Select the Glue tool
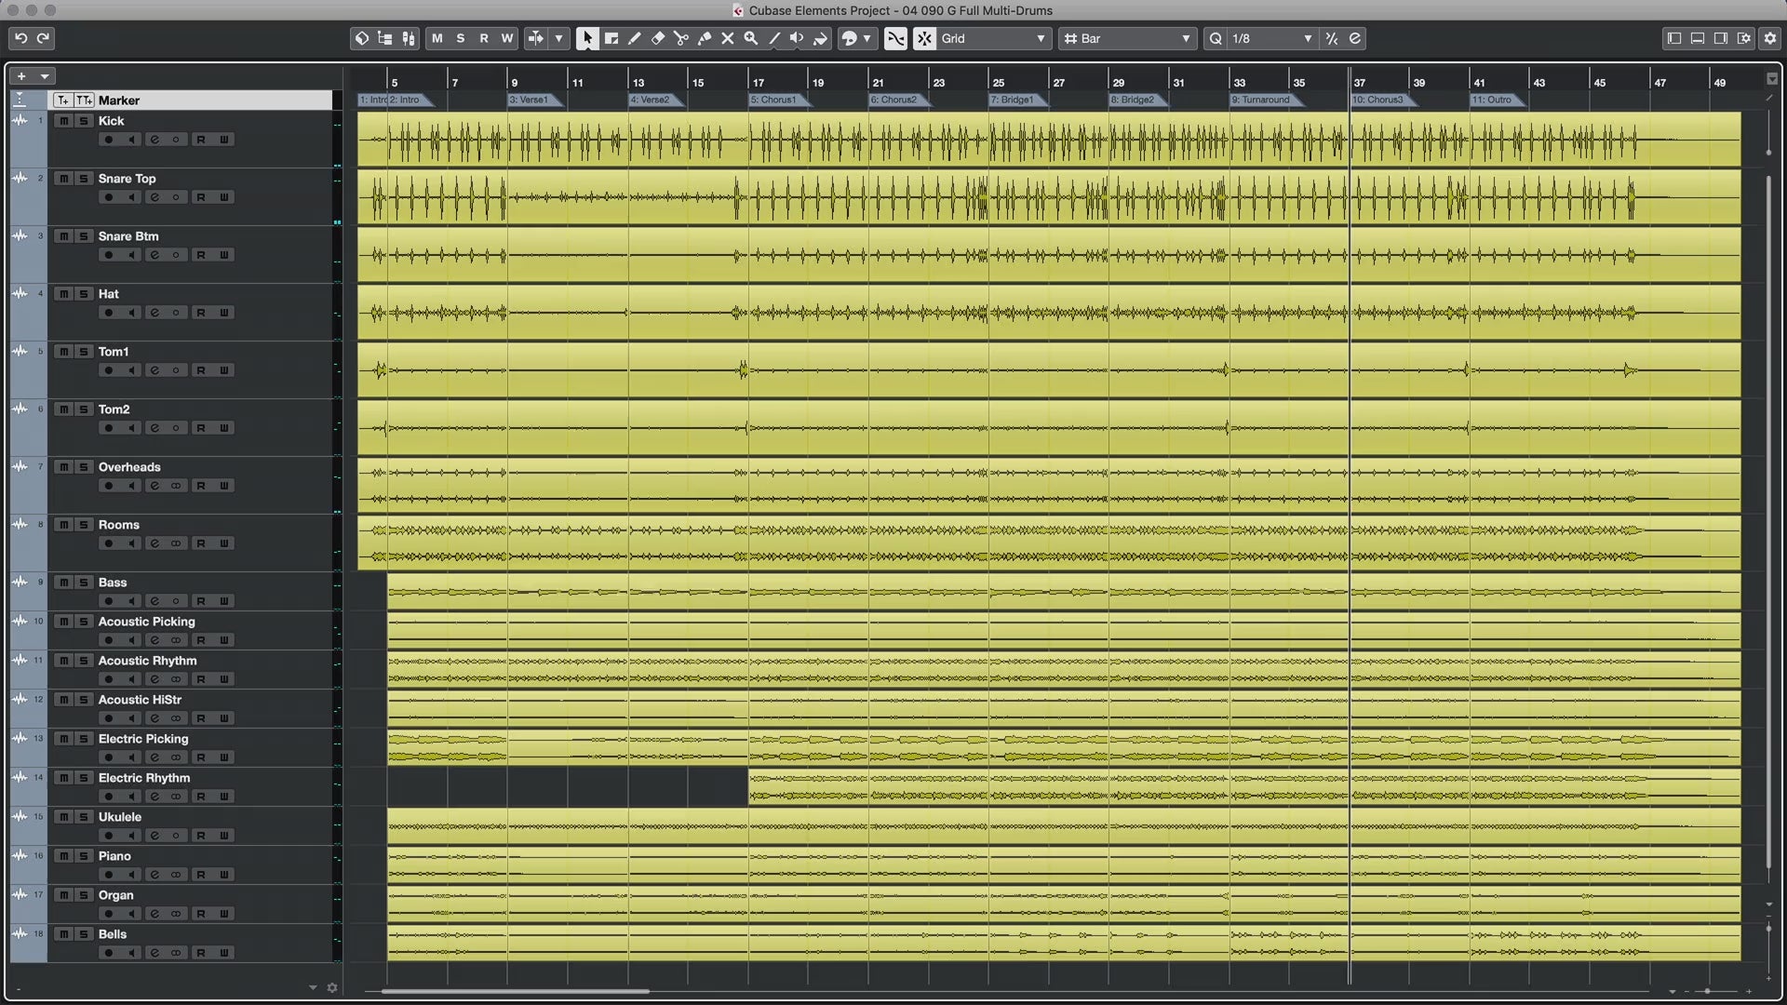The width and height of the screenshot is (1787, 1005). (x=705, y=38)
